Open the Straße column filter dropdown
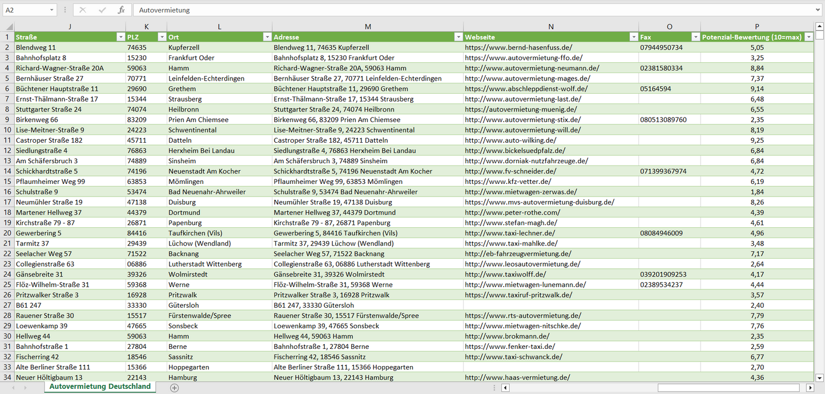This screenshot has height=394, width=825. tap(120, 37)
